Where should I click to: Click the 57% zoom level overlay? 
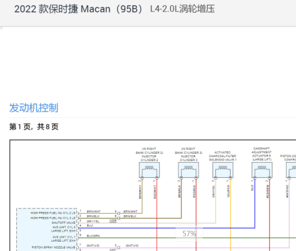[189, 233]
